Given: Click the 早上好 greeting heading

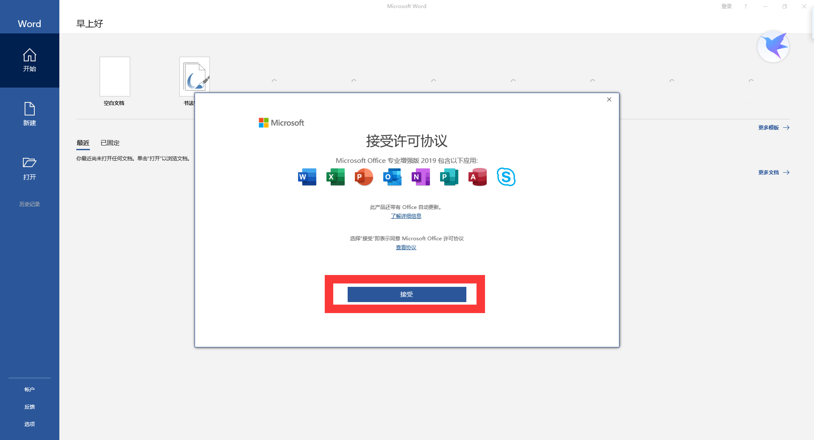Looking at the screenshot, I should point(90,24).
